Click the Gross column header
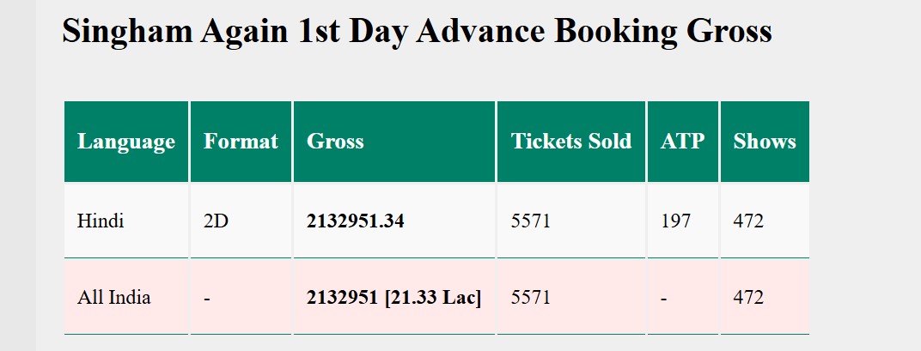 click(x=335, y=142)
